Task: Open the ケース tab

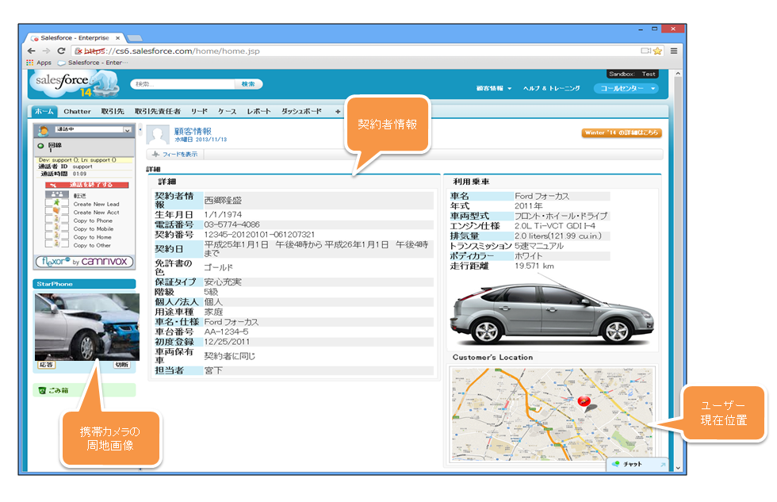Action: [x=227, y=112]
